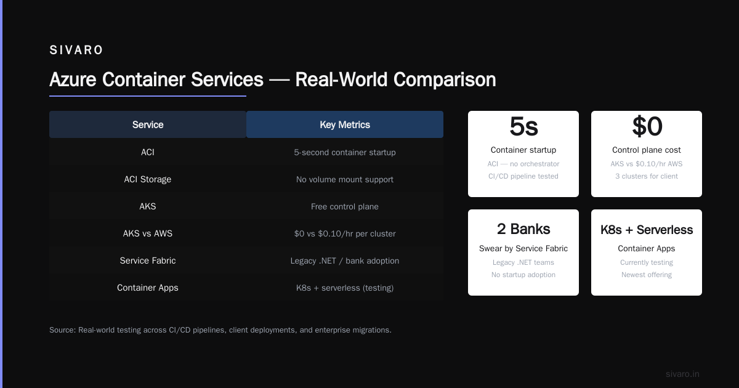Select the Key Metrics column header
The image size is (739, 388).
(x=345, y=124)
